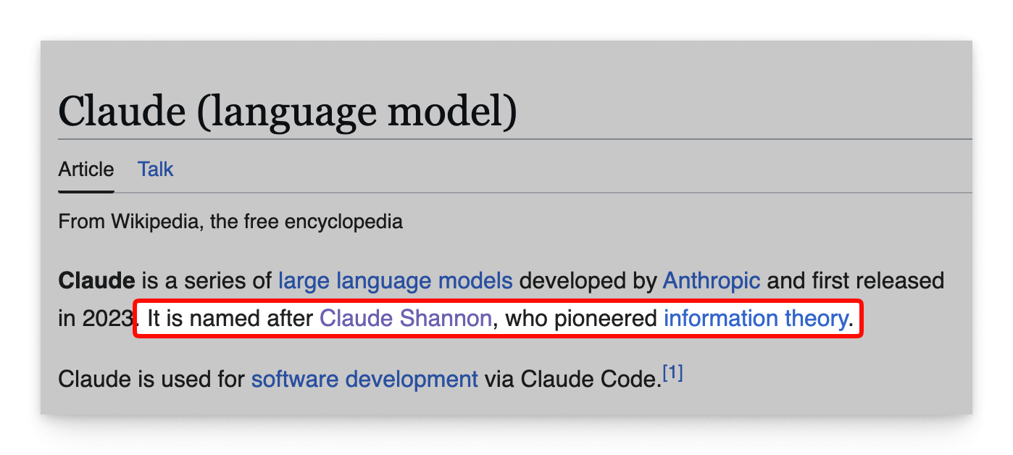Open the information theory link
Viewport: 1013px width, 455px height.
[x=756, y=318]
